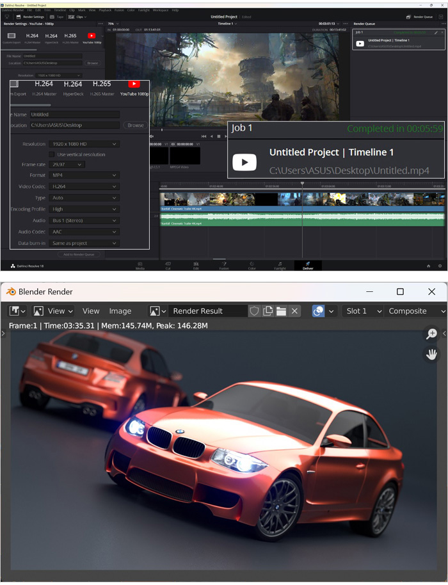Click play reverse control under the viewer
The width and height of the screenshot is (448, 585).
[211, 136]
